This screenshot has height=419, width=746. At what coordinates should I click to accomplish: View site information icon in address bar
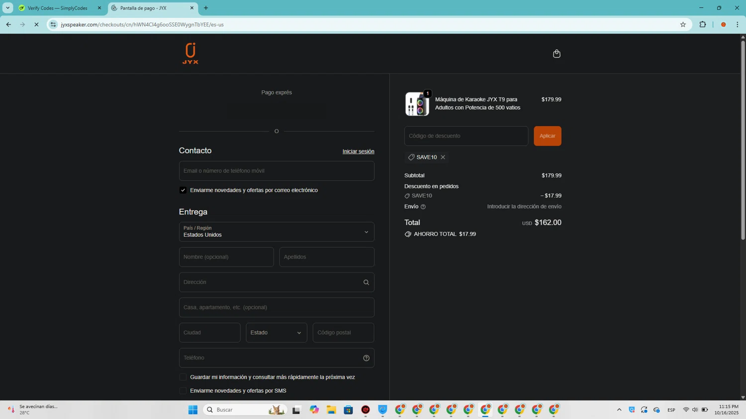(53, 24)
